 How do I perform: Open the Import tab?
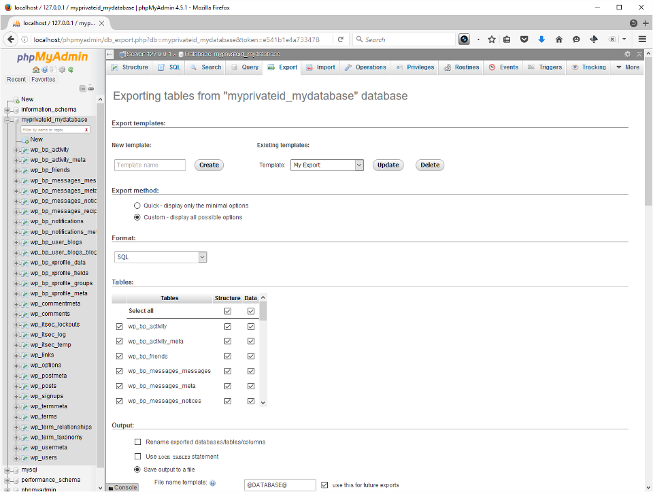point(320,67)
